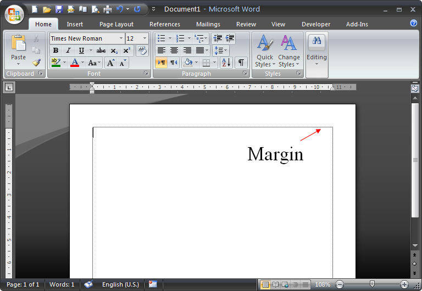Activate the Format Painter brush
The height and width of the screenshot is (291, 422).
pos(36,63)
